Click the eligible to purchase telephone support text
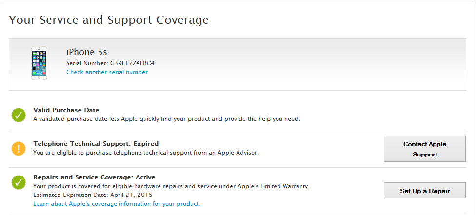 pos(146,153)
